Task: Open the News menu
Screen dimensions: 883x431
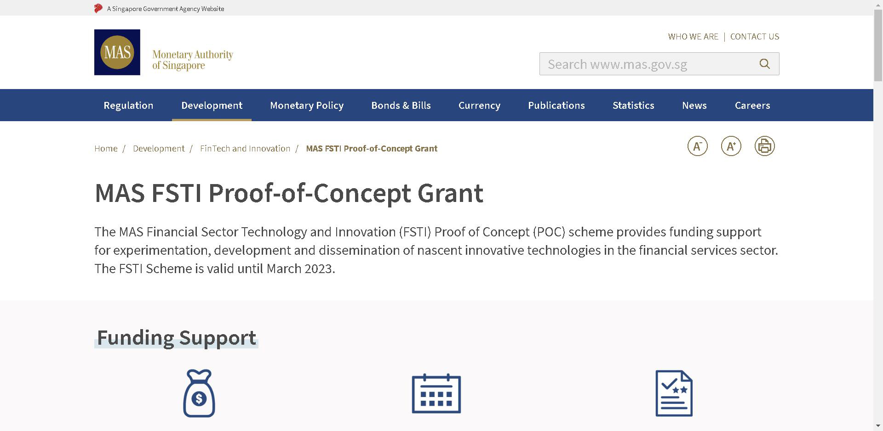Action: pos(694,105)
